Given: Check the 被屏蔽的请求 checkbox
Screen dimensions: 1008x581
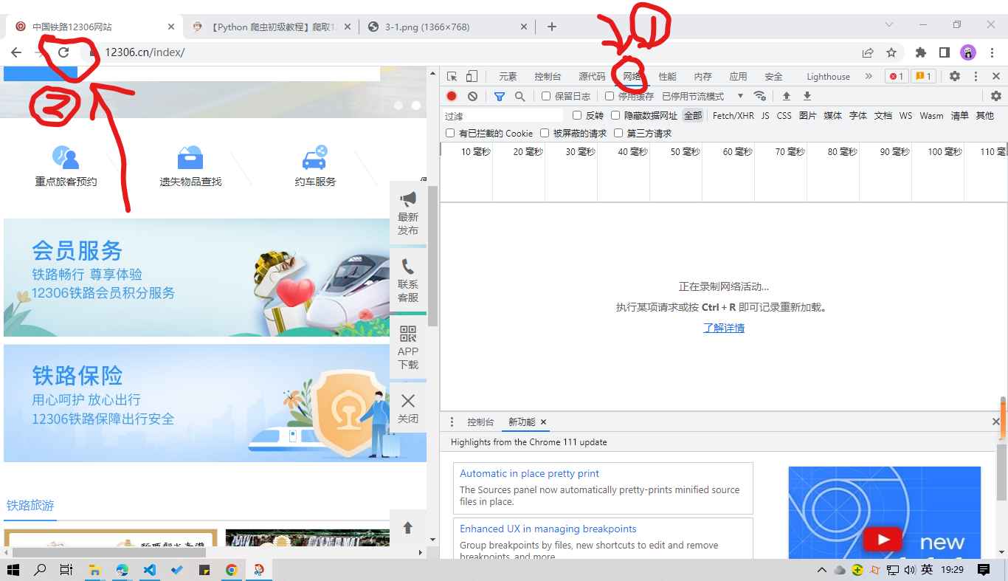Looking at the screenshot, I should click(x=545, y=133).
